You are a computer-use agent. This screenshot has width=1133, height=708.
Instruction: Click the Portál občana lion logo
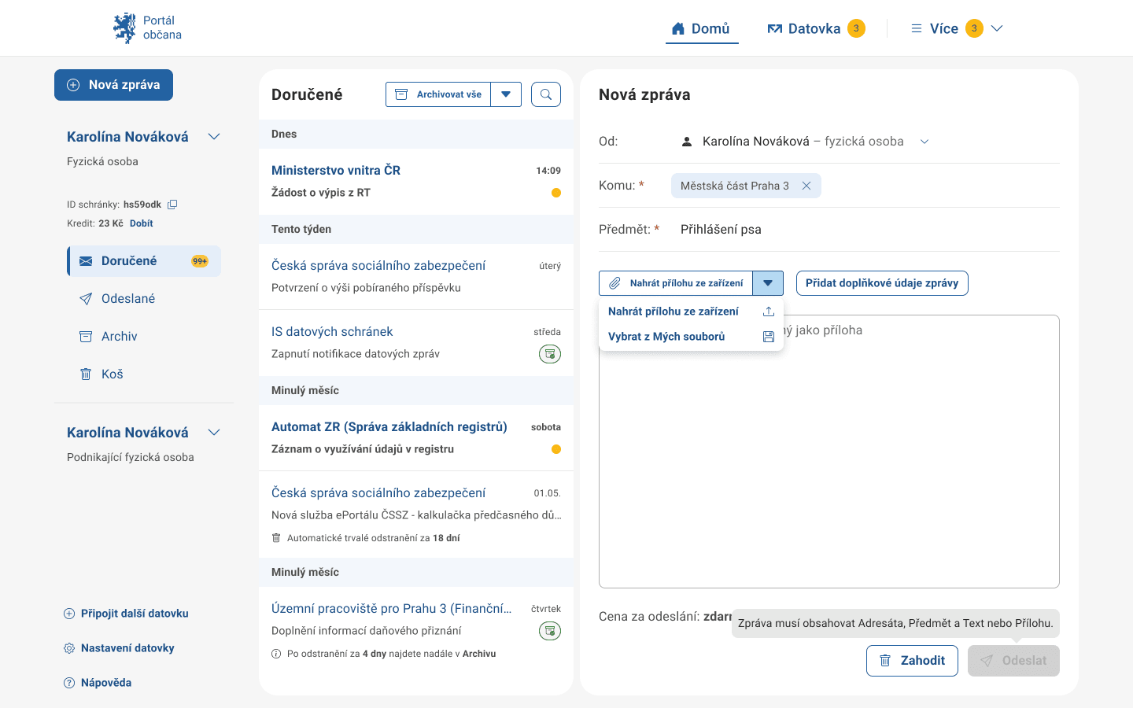point(124,28)
